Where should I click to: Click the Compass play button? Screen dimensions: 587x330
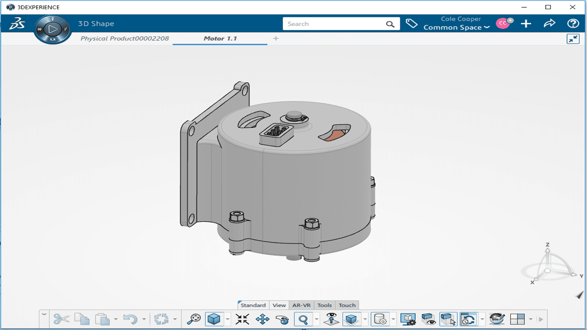point(53,29)
